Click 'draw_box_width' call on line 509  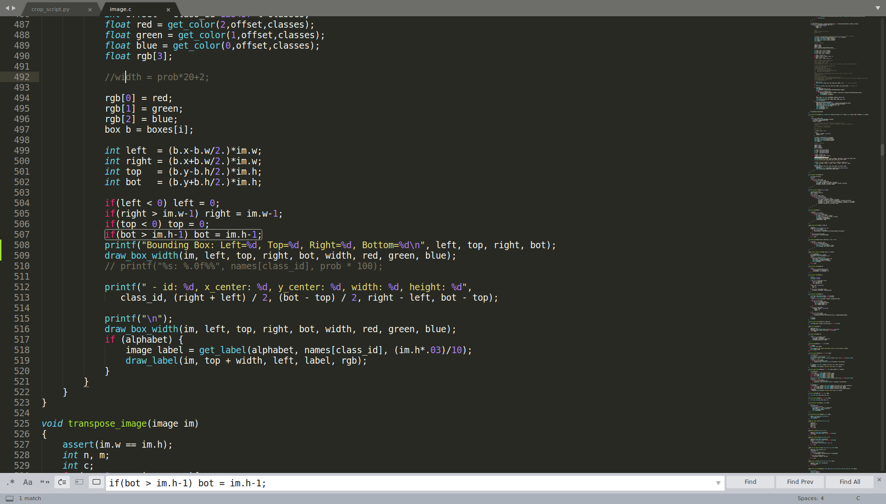tap(141, 255)
